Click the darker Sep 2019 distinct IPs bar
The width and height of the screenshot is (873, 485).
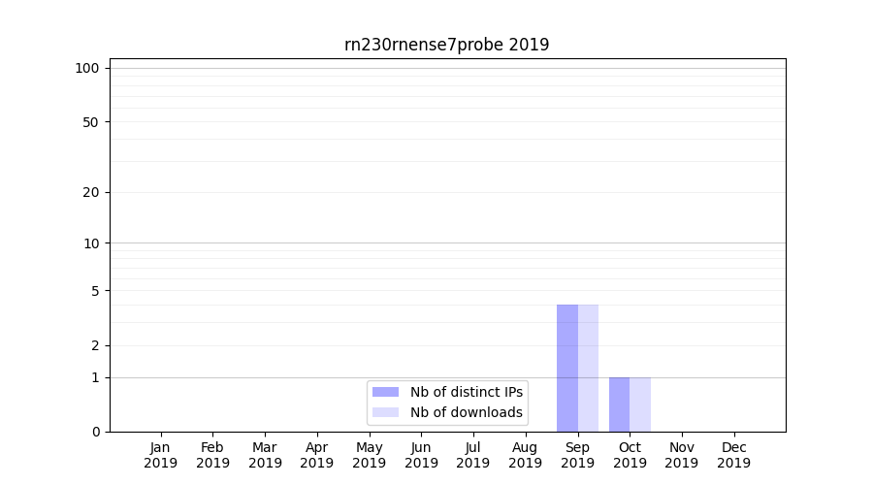point(567,369)
